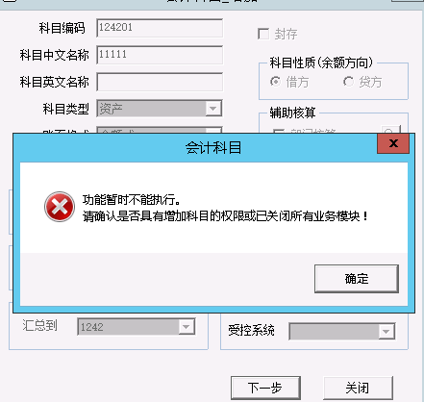Click the 功能暂时不能执行 error message text

coord(132,200)
